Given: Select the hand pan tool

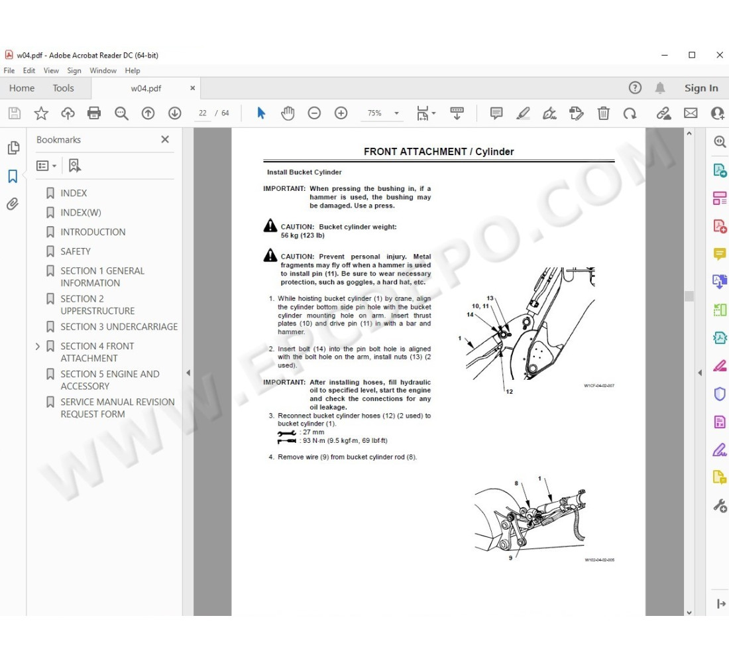Looking at the screenshot, I should coord(287,113).
